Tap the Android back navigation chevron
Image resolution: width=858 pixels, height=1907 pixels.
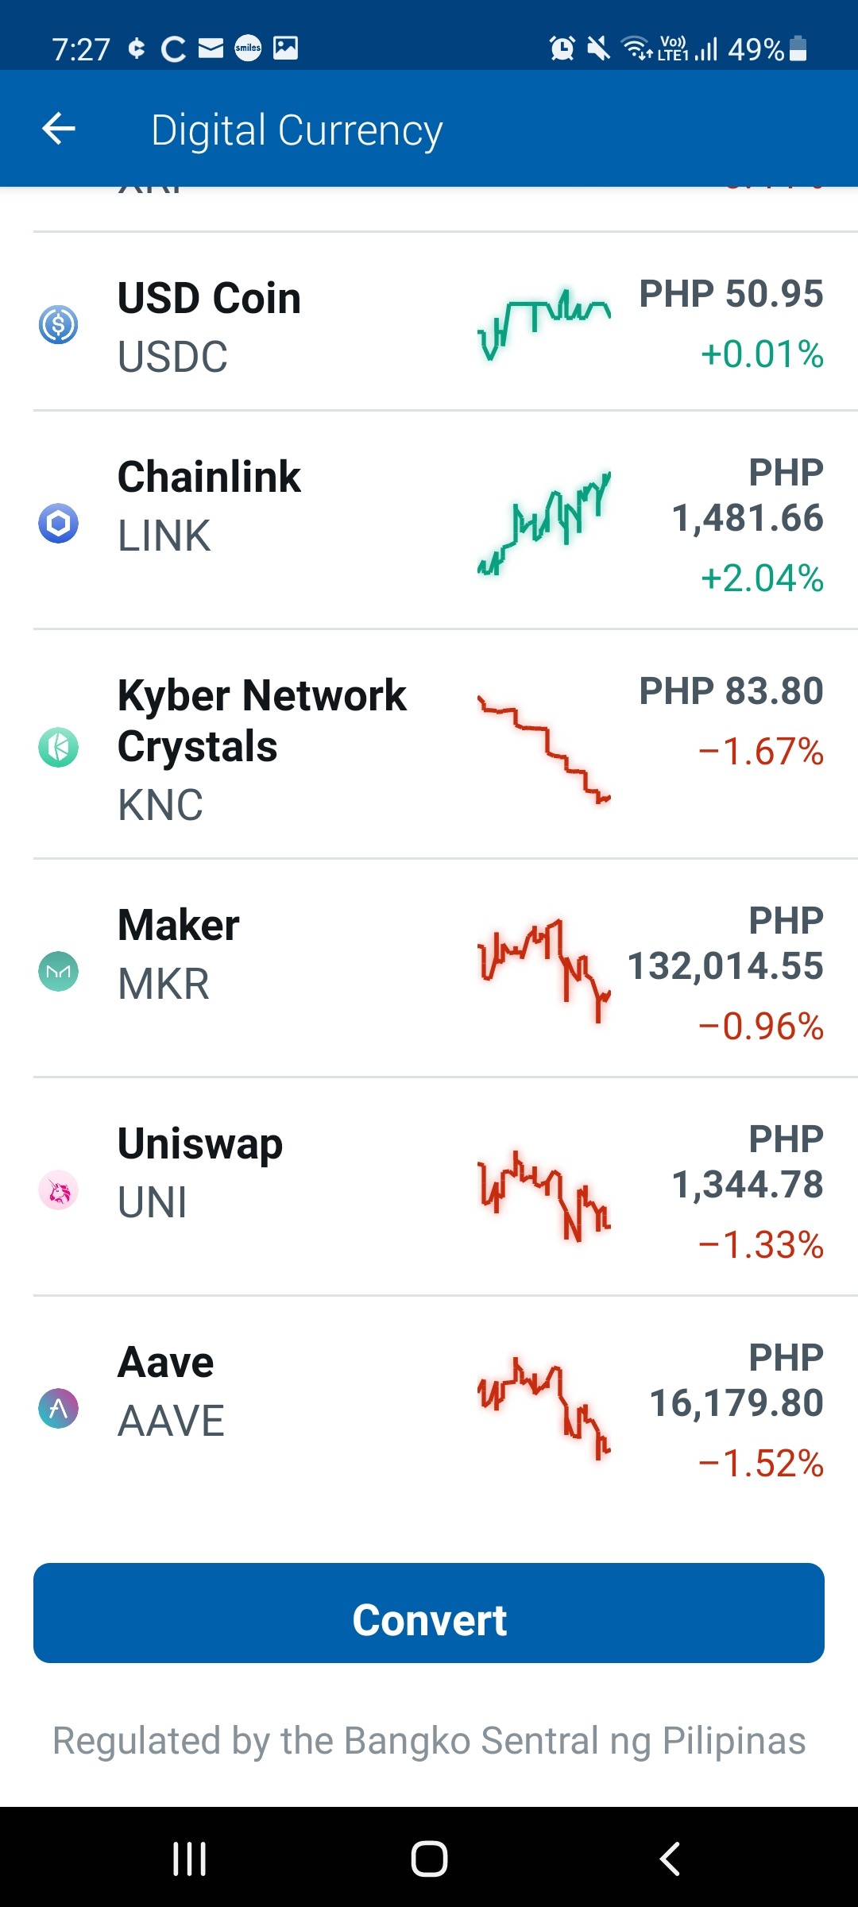[x=670, y=1859]
